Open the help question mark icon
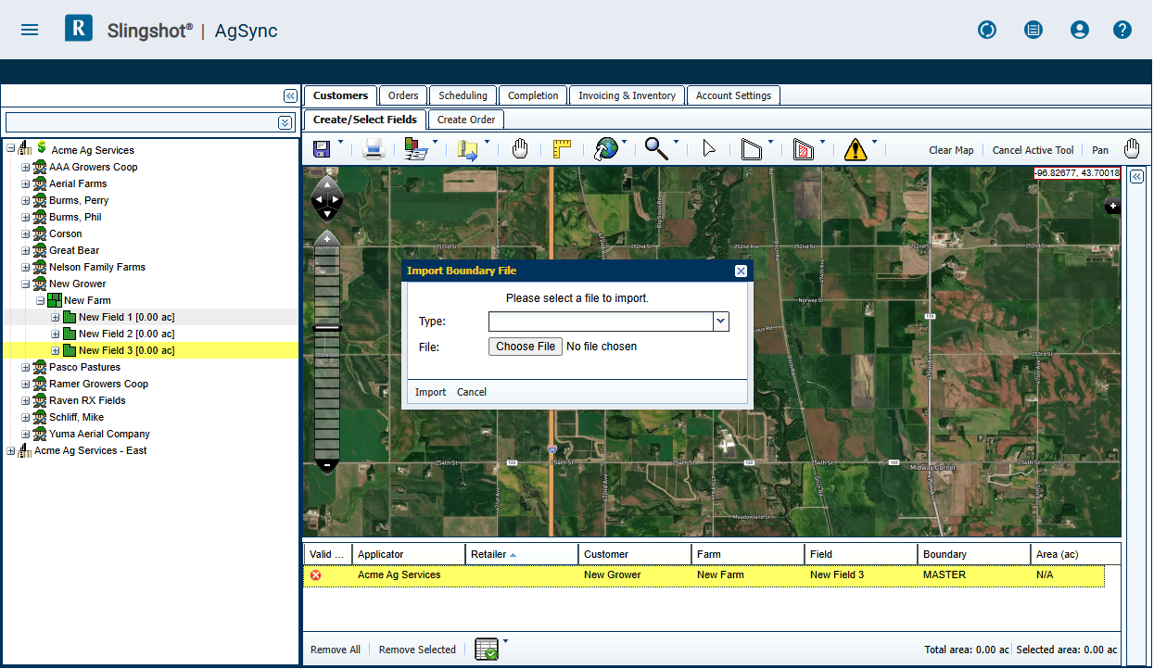The width and height of the screenshot is (1154, 669). pos(1122,30)
